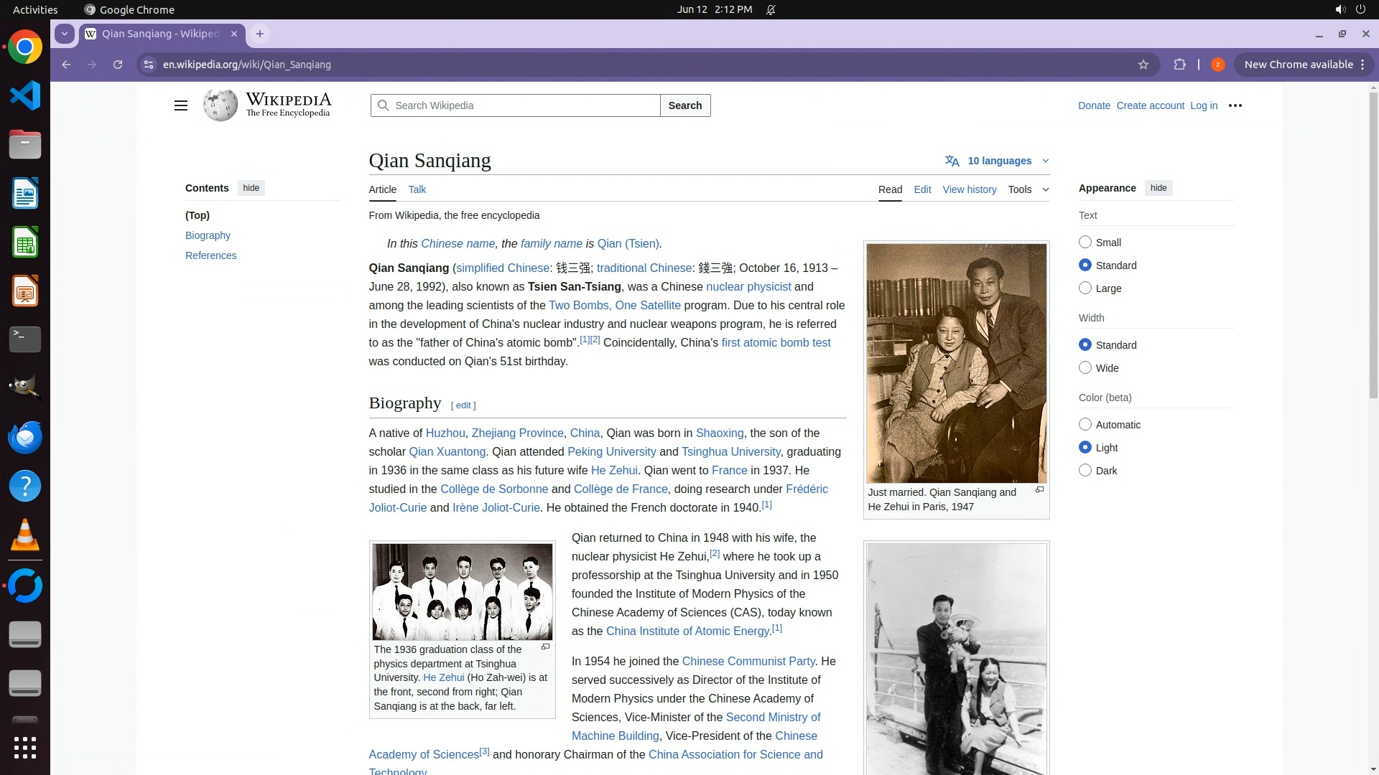
Task: Click the site information icon in address bar
Action: 149,65
